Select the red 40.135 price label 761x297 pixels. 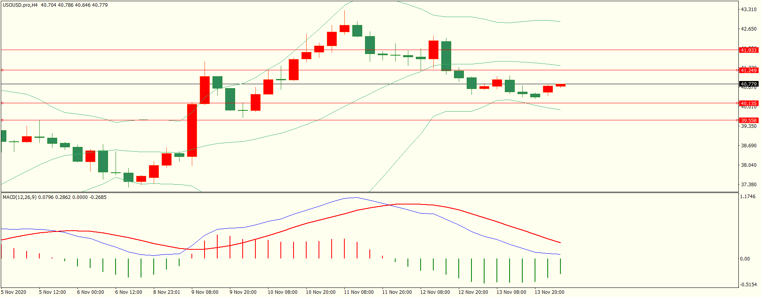tap(749, 104)
